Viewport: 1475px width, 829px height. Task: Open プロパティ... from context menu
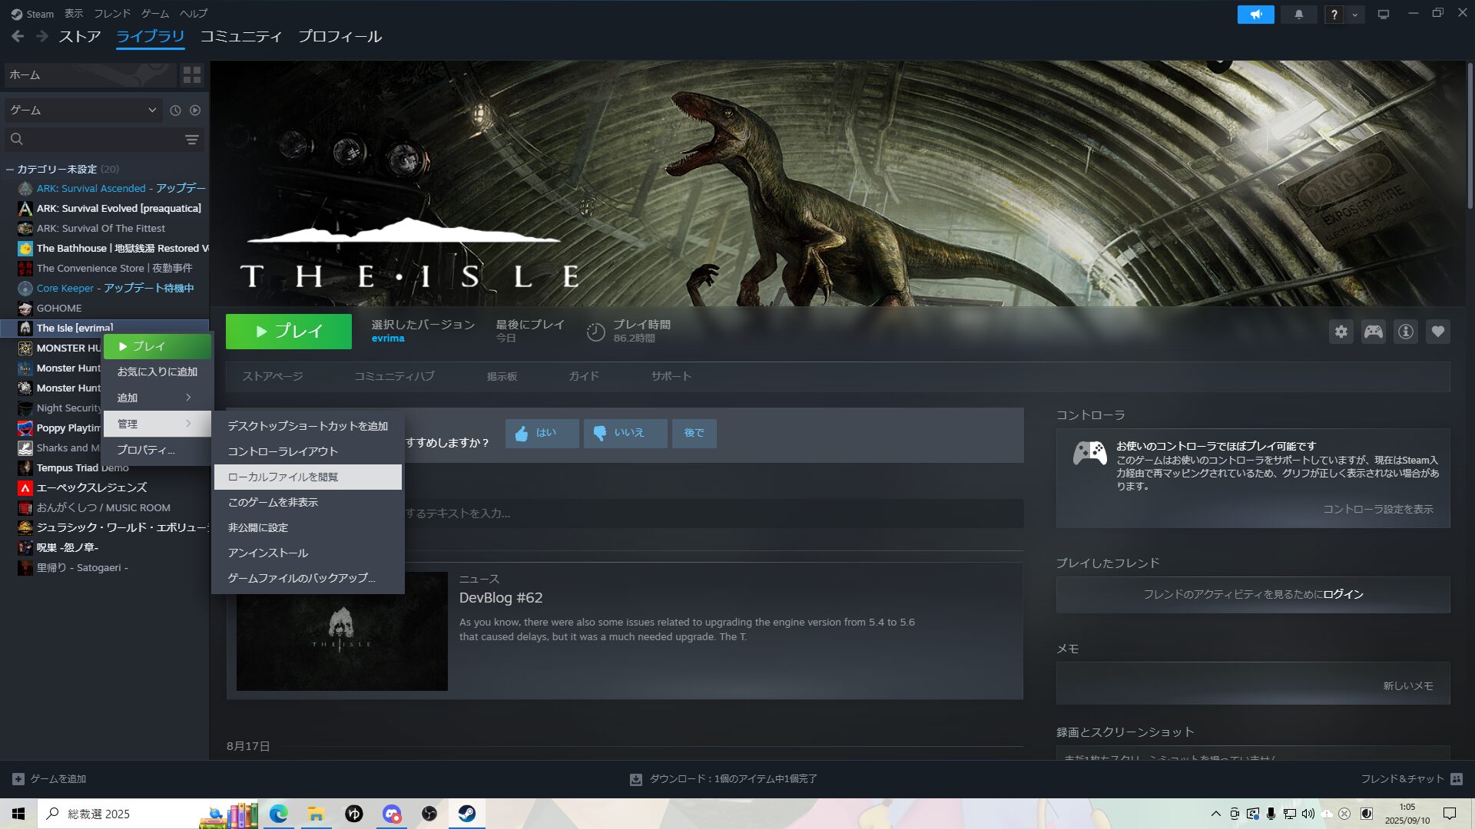157,450
